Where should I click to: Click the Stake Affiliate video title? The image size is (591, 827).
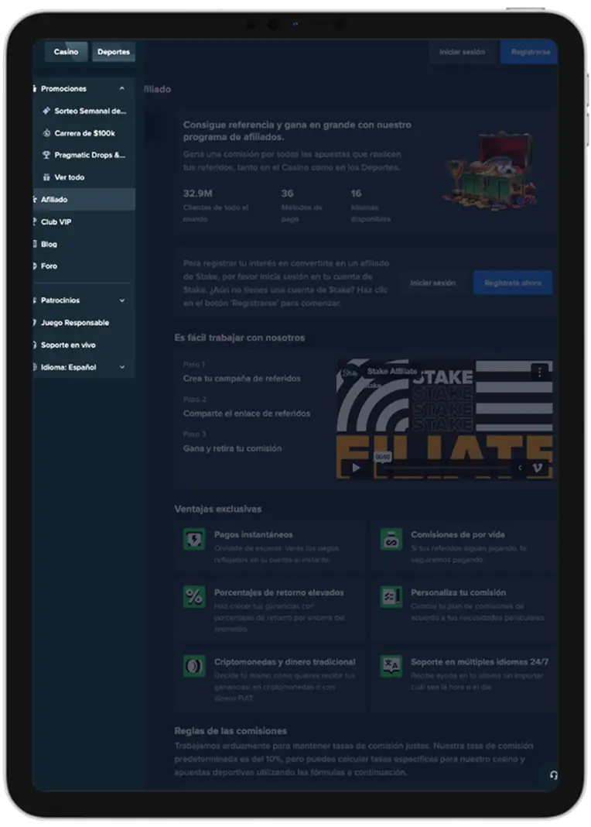tap(391, 372)
